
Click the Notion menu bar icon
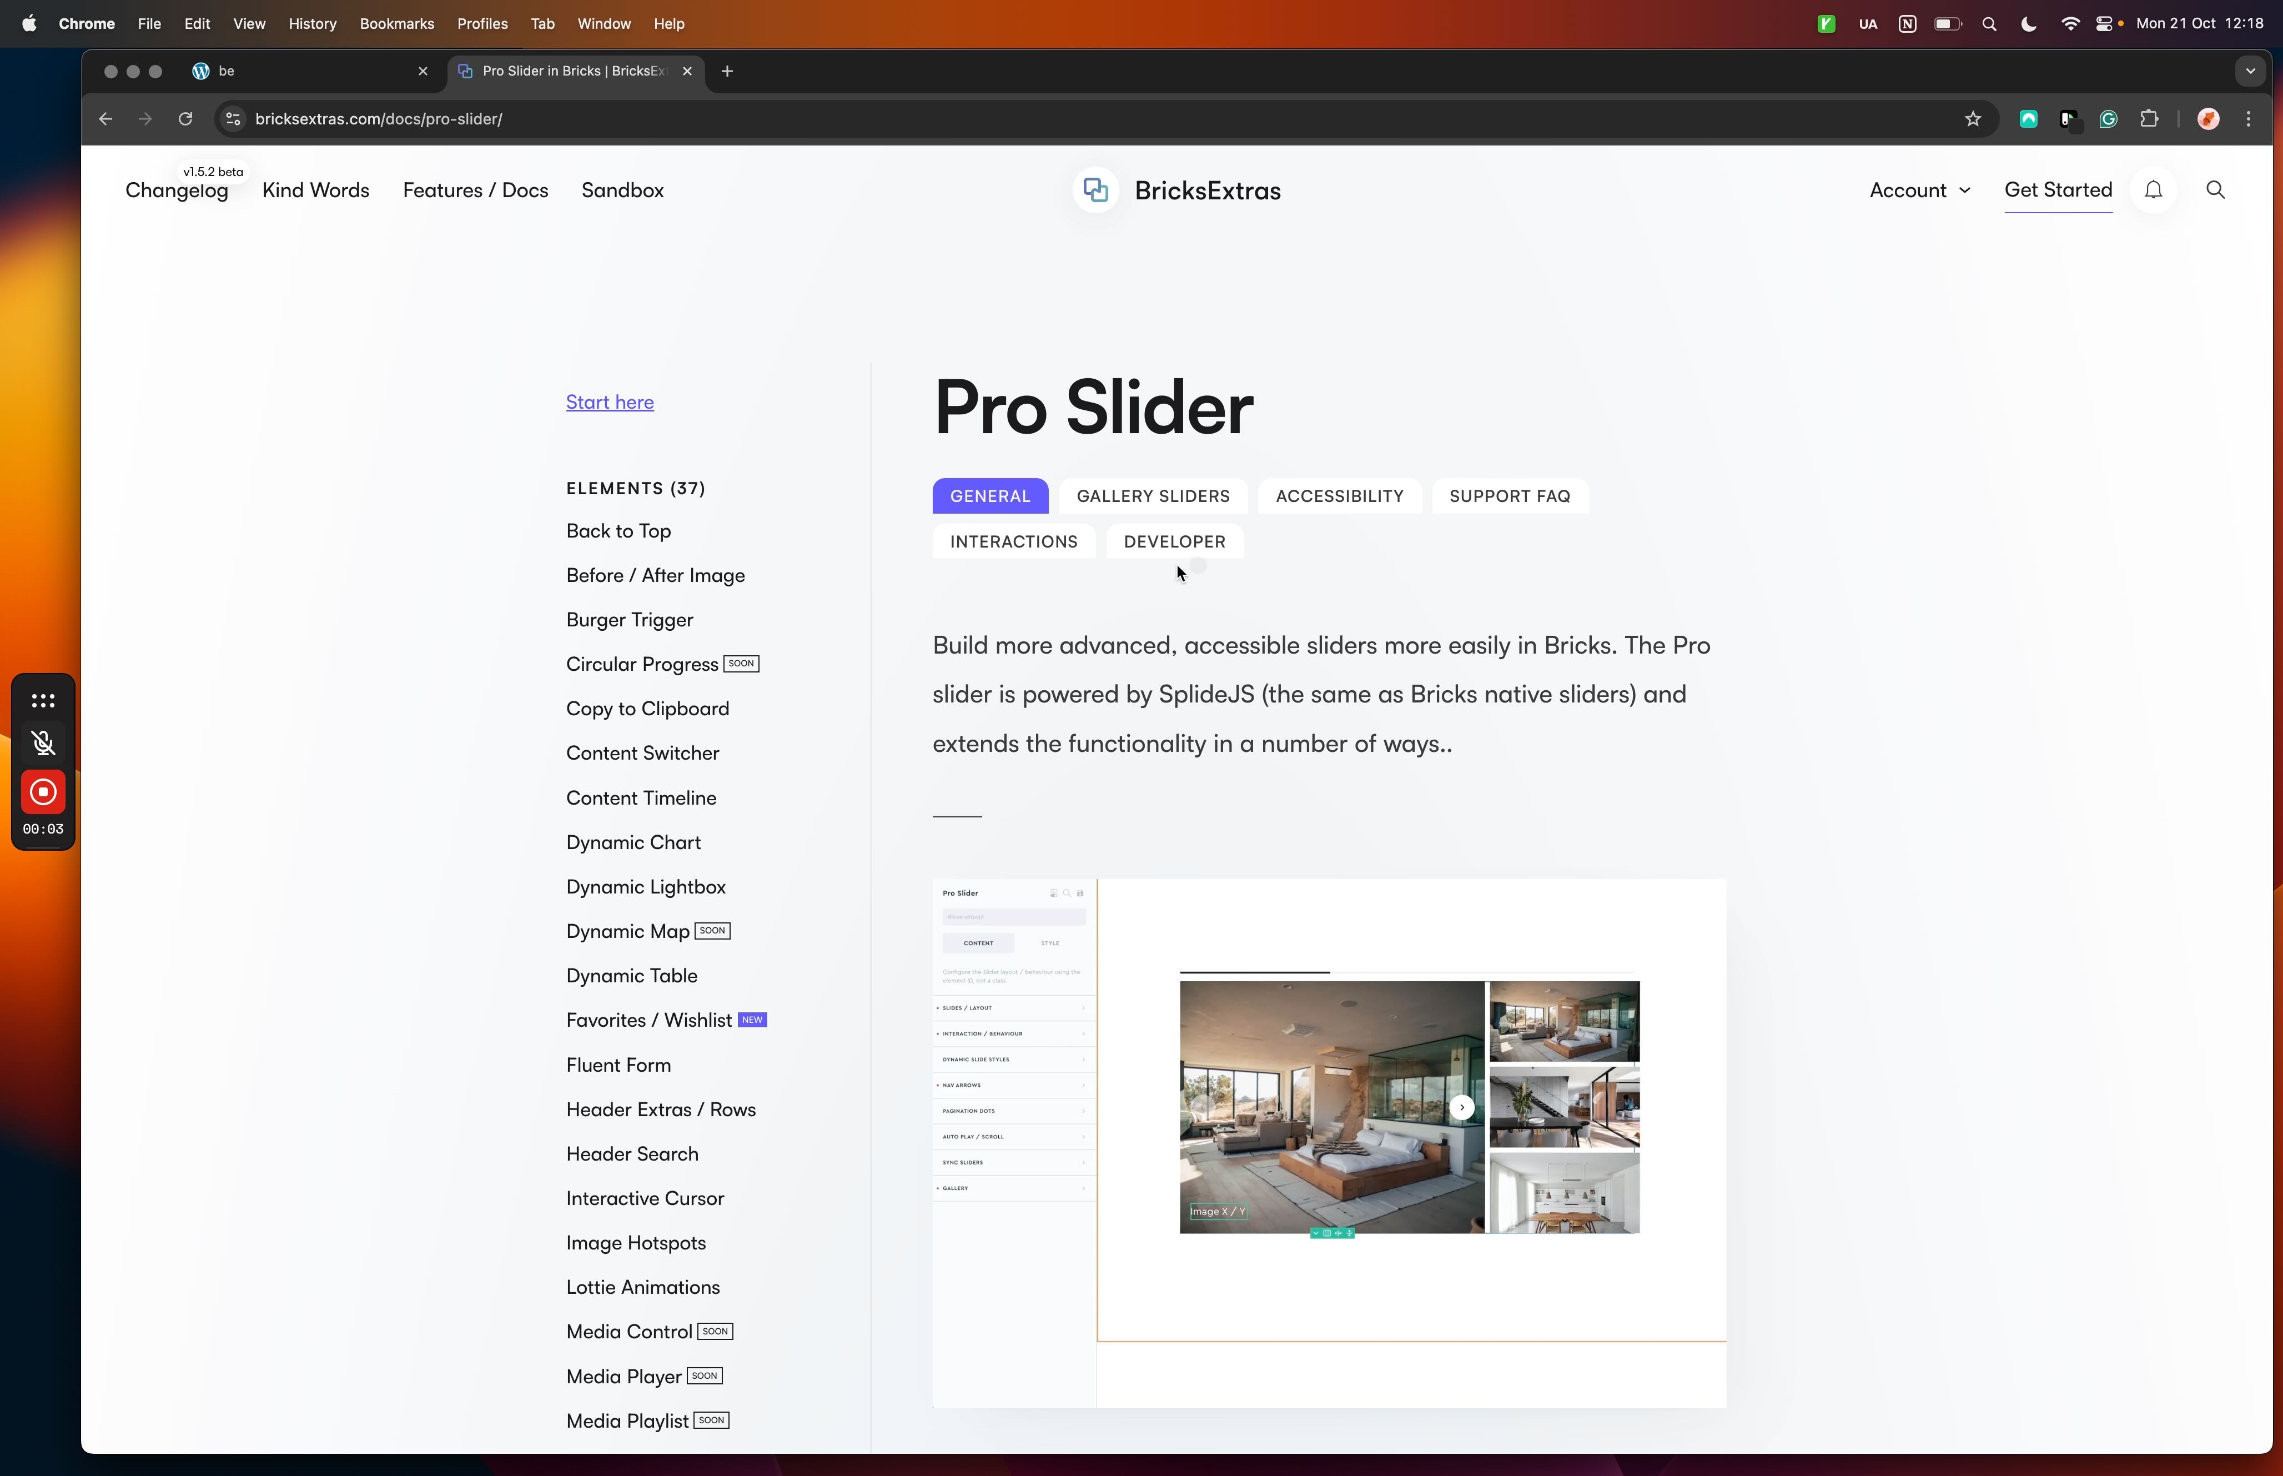click(x=1907, y=24)
